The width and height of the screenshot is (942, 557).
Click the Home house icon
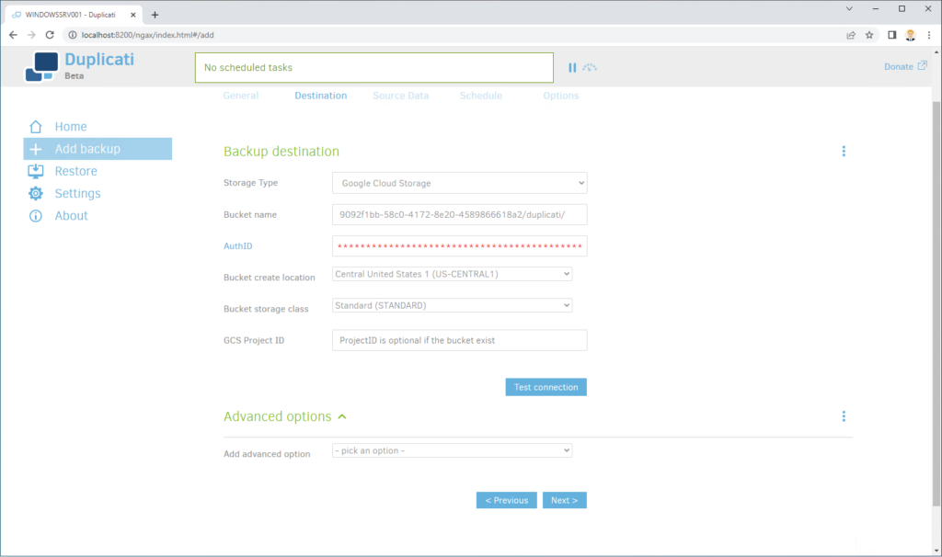click(36, 127)
